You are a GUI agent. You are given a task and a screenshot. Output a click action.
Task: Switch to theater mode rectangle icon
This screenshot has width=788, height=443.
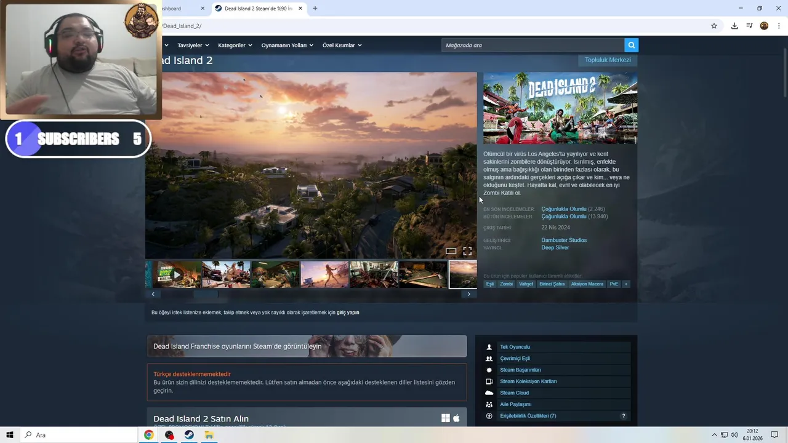pyautogui.click(x=451, y=251)
